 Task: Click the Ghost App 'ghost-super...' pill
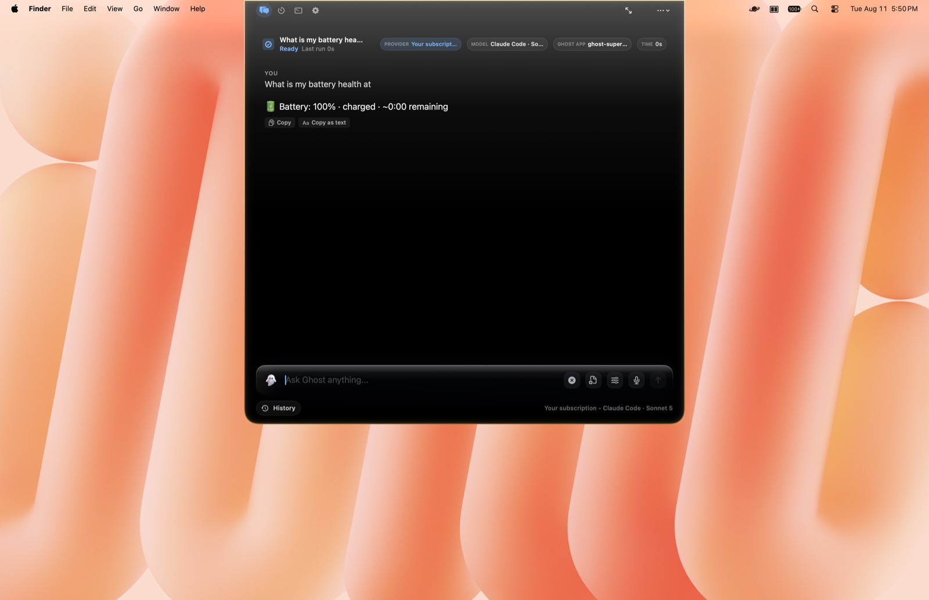tap(592, 44)
